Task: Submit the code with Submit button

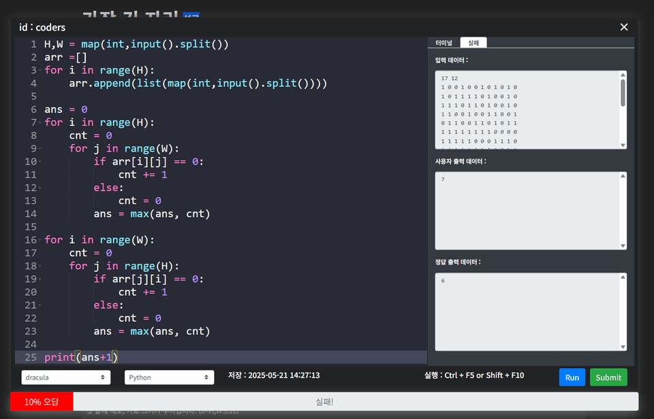Action: pyautogui.click(x=608, y=378)
